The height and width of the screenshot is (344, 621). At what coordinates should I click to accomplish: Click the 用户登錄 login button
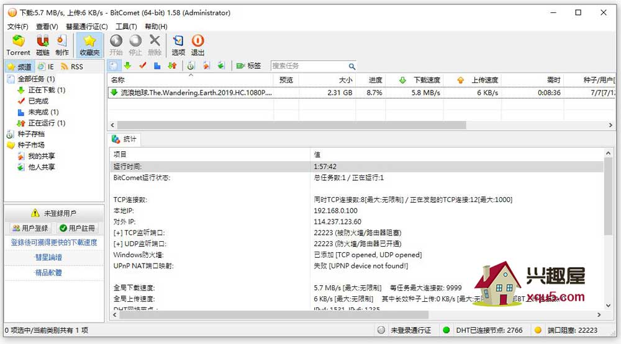[x=30, y=228]
